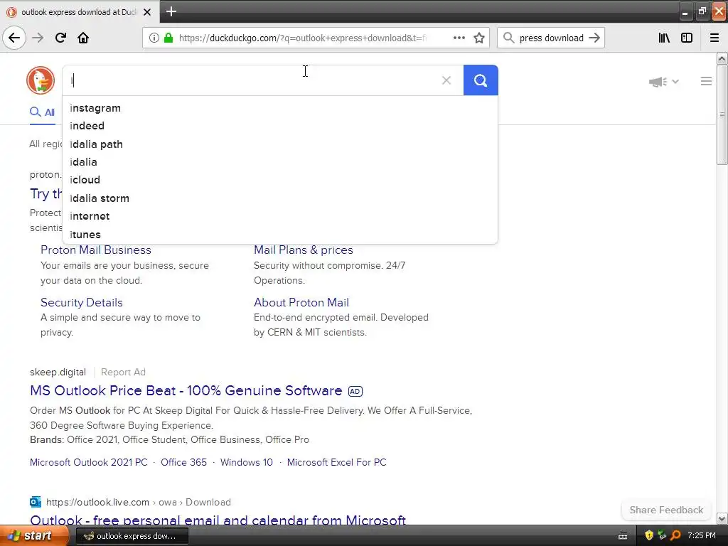Show site information icon in address bar
This screenshot has height=546, width=728.
(154, 38)
